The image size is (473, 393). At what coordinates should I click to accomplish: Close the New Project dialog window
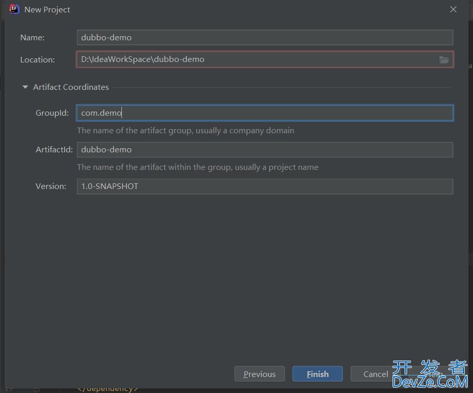[453, 9]
